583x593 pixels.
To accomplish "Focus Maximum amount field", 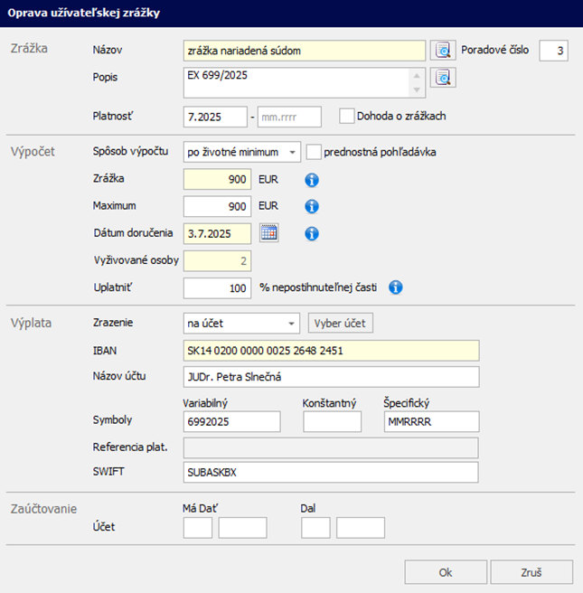I will [x=218, y=206].
